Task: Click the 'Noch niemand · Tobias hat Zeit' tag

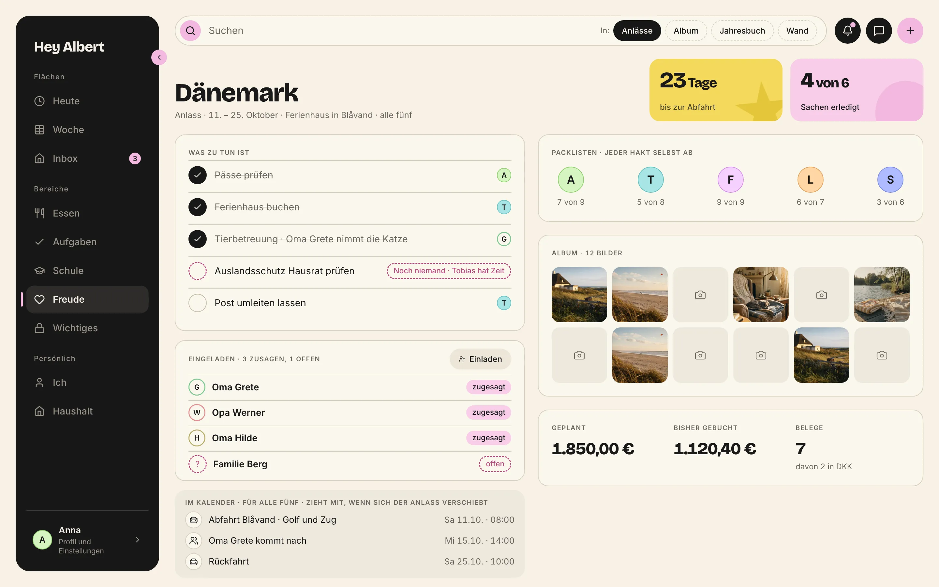Action: pos(449,271)
